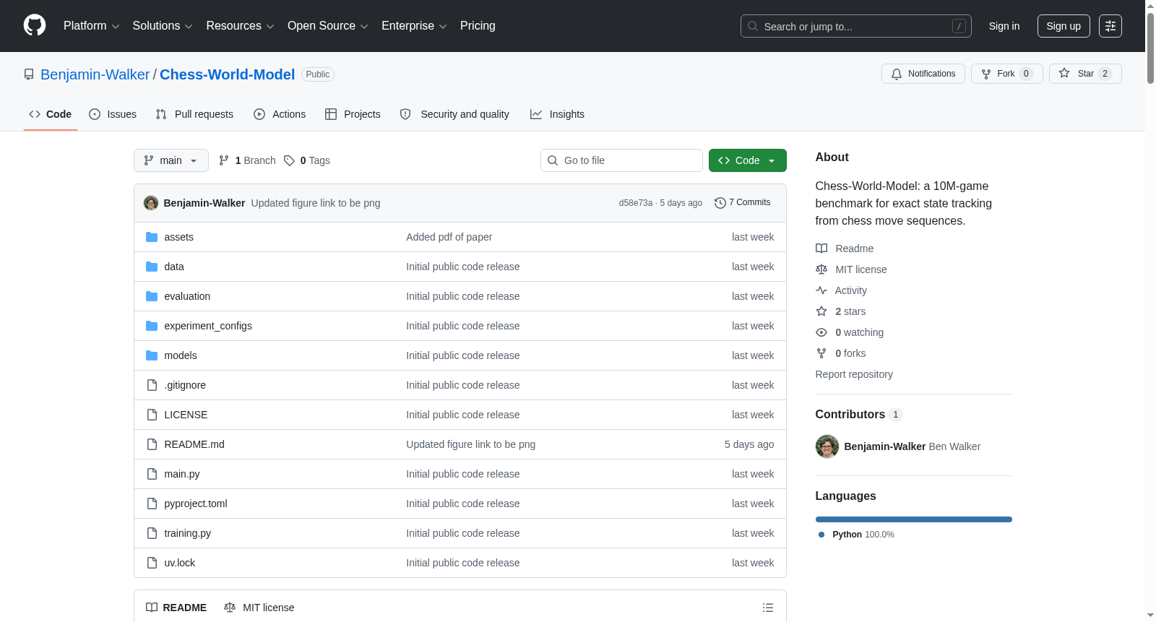This screenshot has height=622, width=1156.
Task: Click the assets folder icon
Action: pyautogui.click(x=152, y=237)
